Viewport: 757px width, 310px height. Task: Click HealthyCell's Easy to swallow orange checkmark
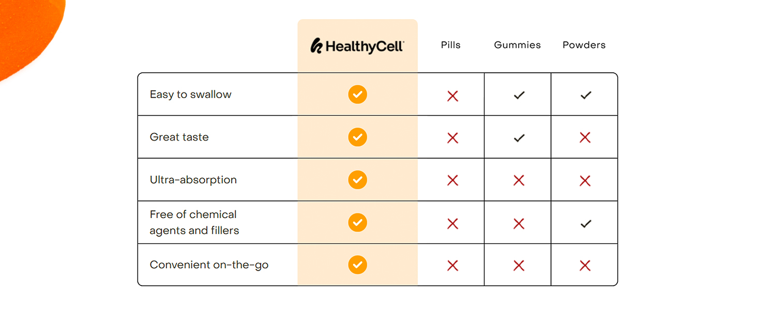click(357, 95)
